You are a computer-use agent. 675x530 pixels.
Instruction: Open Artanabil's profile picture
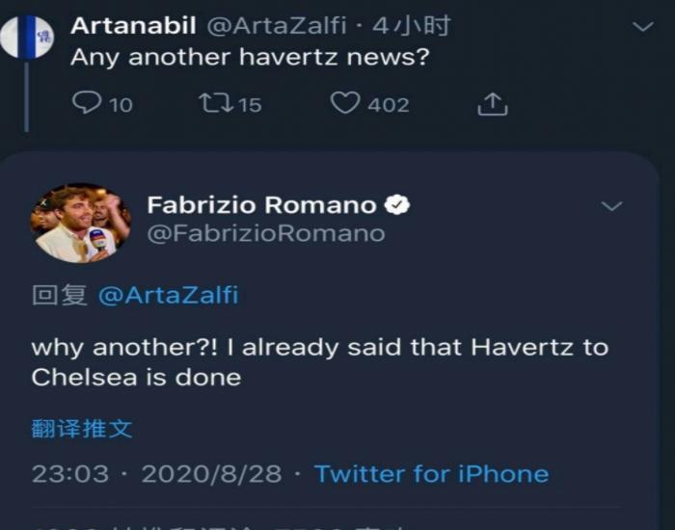coord(27,37)
